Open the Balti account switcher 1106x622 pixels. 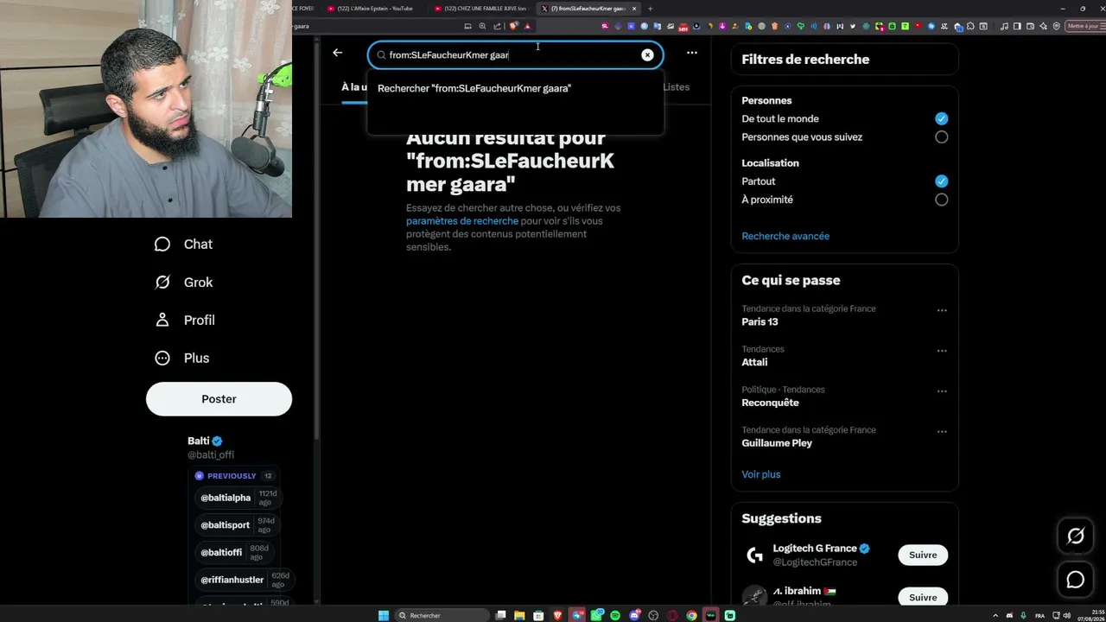pos(210,447)
